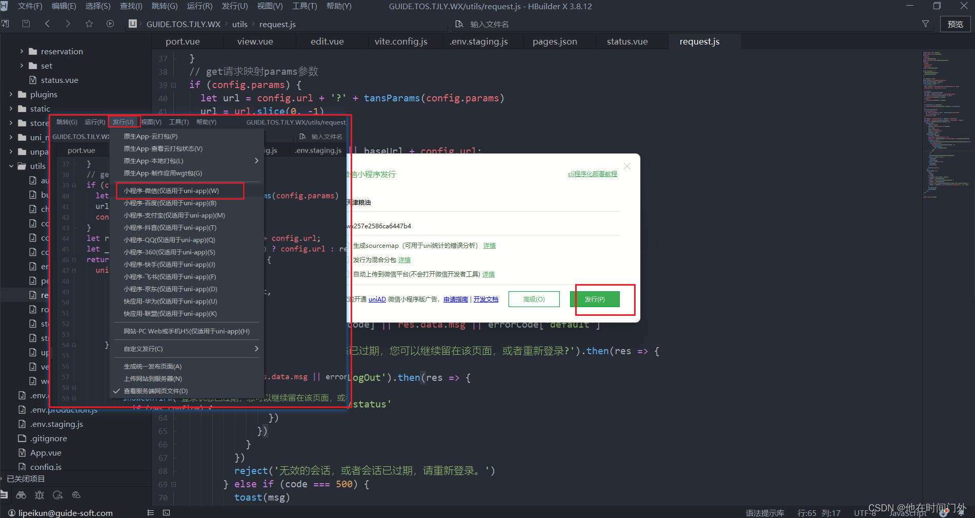
Task: Open the project manager icon in the bottom-left sidebar
Action: [4, 495]
